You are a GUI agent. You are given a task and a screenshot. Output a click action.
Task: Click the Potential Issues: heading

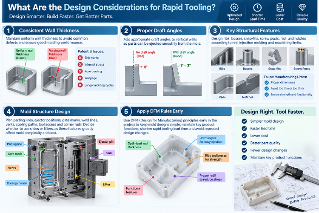[x=91, y=52]
